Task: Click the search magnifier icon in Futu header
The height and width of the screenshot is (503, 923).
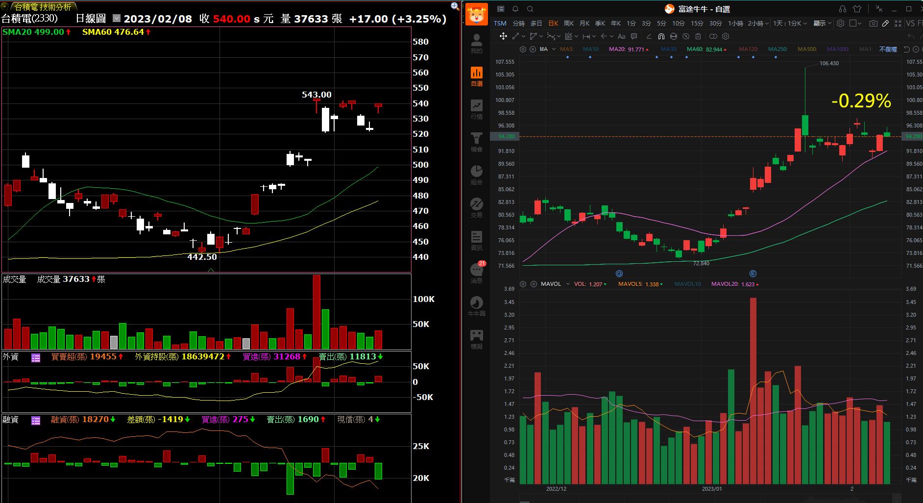Action: pos(530,9)
